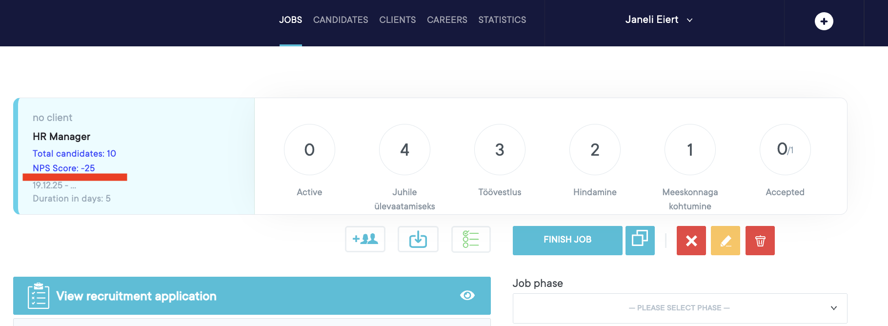This screenshot has height=326, width=888.
Task: Click the yellow edit pencil button
Action: click(725, 241)
